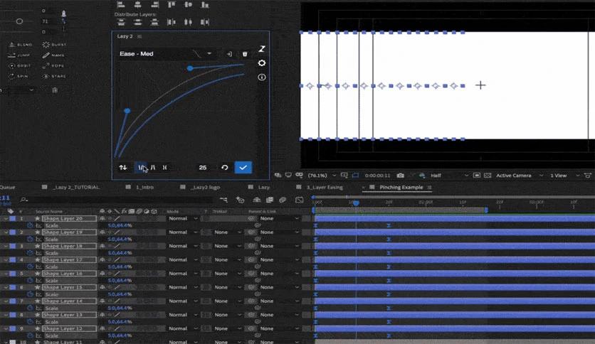Distribute layers horizontally by centers

point(188,22)
